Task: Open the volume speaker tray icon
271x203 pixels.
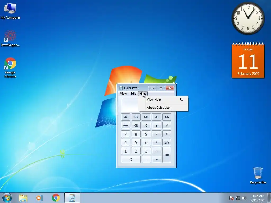Action: [244, 198]
